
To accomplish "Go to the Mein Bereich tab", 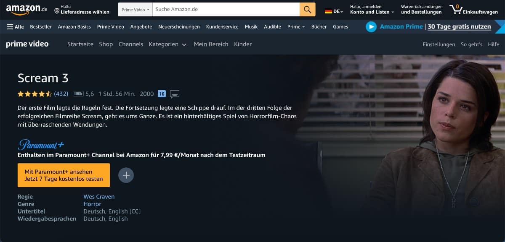I will click(211, 44).
